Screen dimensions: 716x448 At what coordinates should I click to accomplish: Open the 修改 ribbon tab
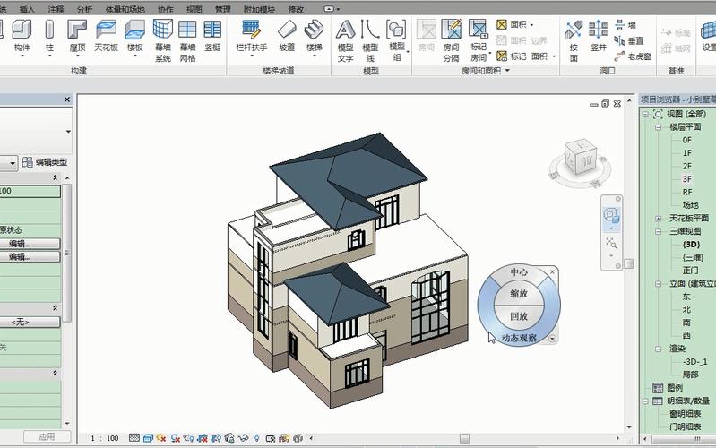[x=296, y=9]
